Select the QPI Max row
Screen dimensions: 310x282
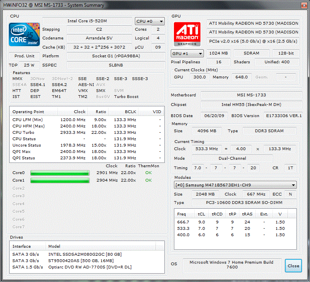[x=87, y=152]
